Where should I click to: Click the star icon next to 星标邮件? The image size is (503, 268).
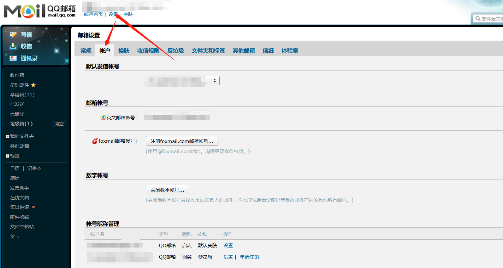[33, 85]
